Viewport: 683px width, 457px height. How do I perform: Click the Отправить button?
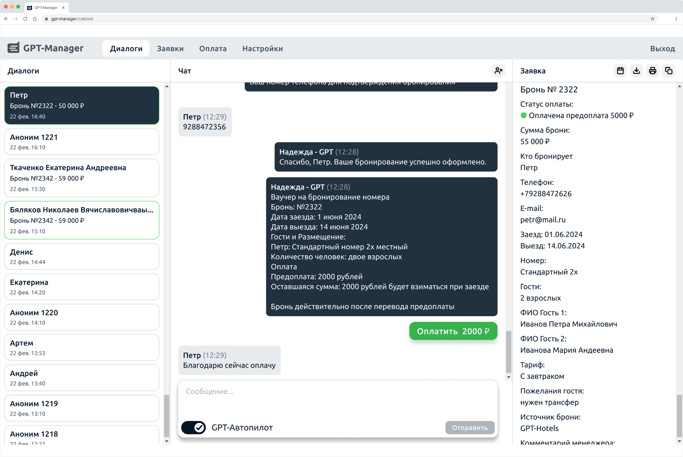click(469, 427)
